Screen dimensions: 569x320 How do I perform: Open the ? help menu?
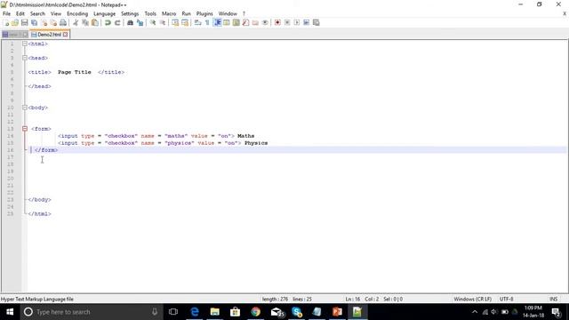click(244, 13)
